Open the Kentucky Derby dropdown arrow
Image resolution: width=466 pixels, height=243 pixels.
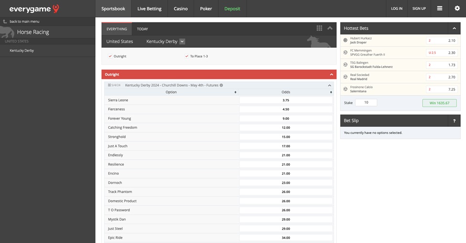click(182, 42)
